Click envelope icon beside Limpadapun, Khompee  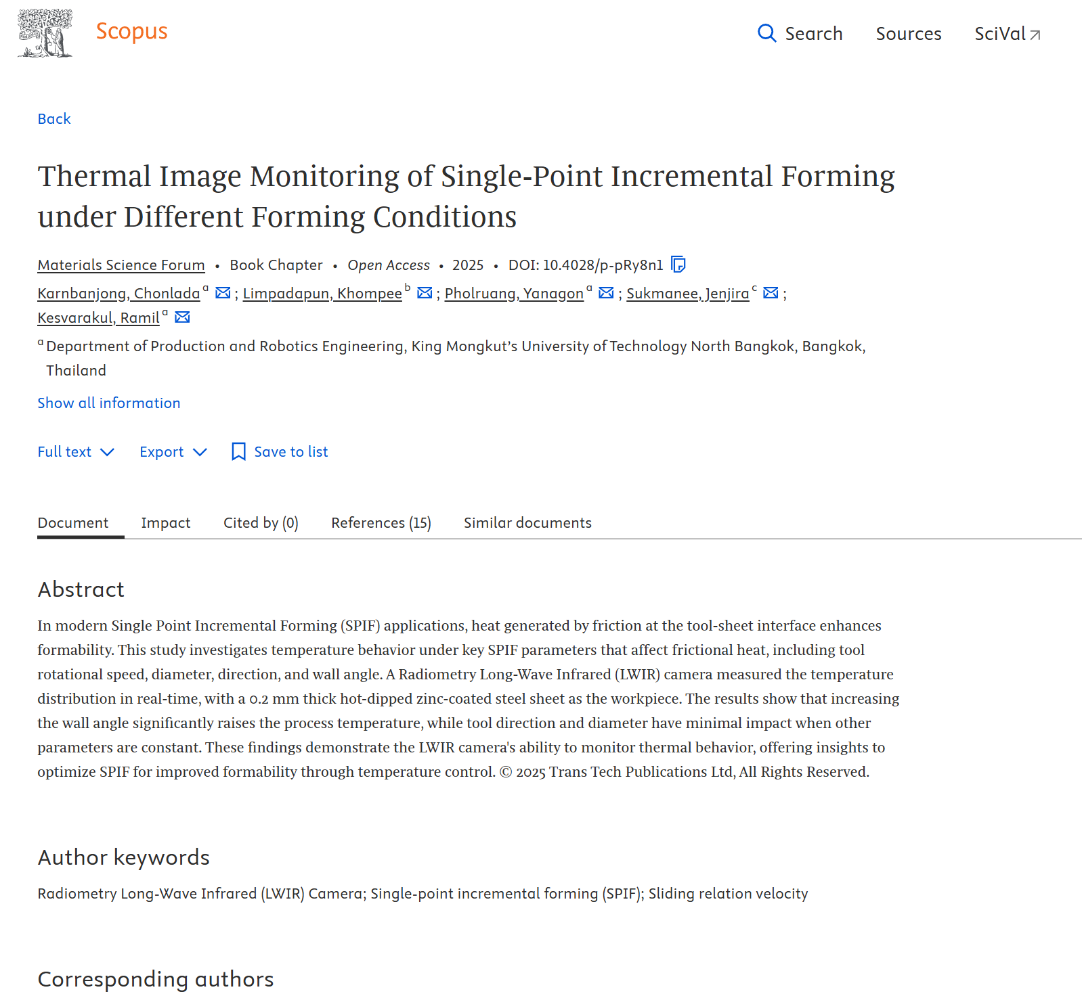tap(425, 293)
